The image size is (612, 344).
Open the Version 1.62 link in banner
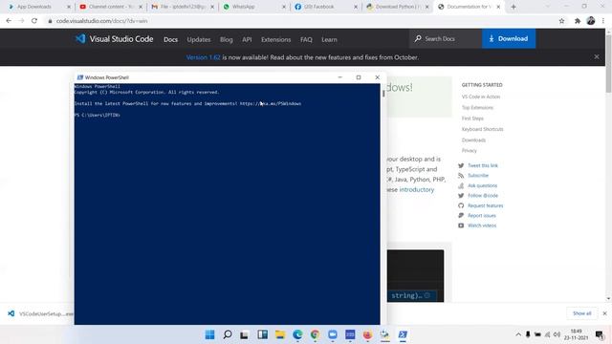tap(203, 57)
